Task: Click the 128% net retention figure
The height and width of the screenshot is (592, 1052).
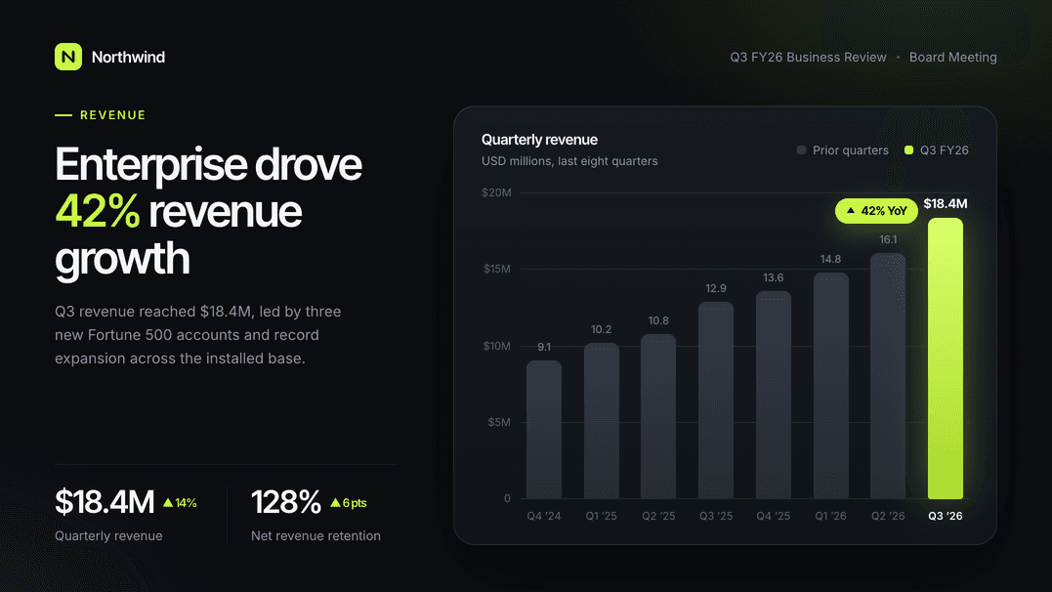Action: [x=286, y=502]
